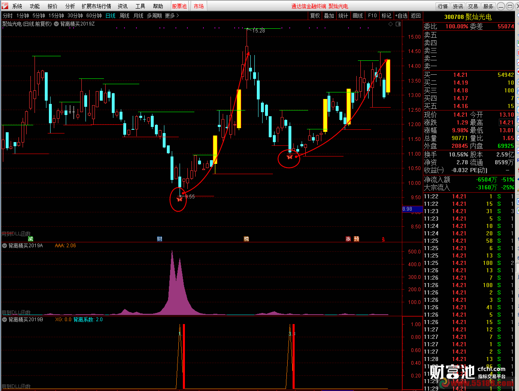Image resolution: width=519 pixels, height=391 pixels.
Task: Expand the 背离精买2019B indicator dropdown
Action: pos(5,319)
